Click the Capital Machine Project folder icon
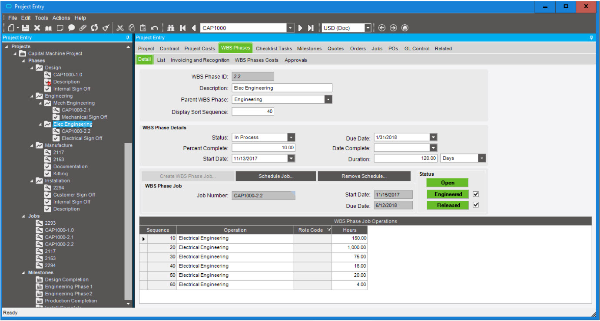The width and height of the screenshot is (600, 321). [x=23, y=53]
